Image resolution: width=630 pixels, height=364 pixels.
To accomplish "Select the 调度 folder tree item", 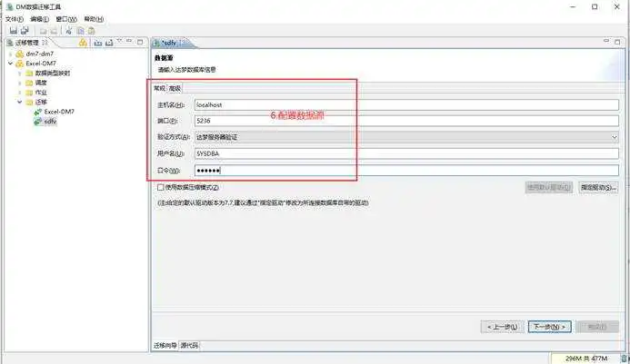I will pos(41,83).
